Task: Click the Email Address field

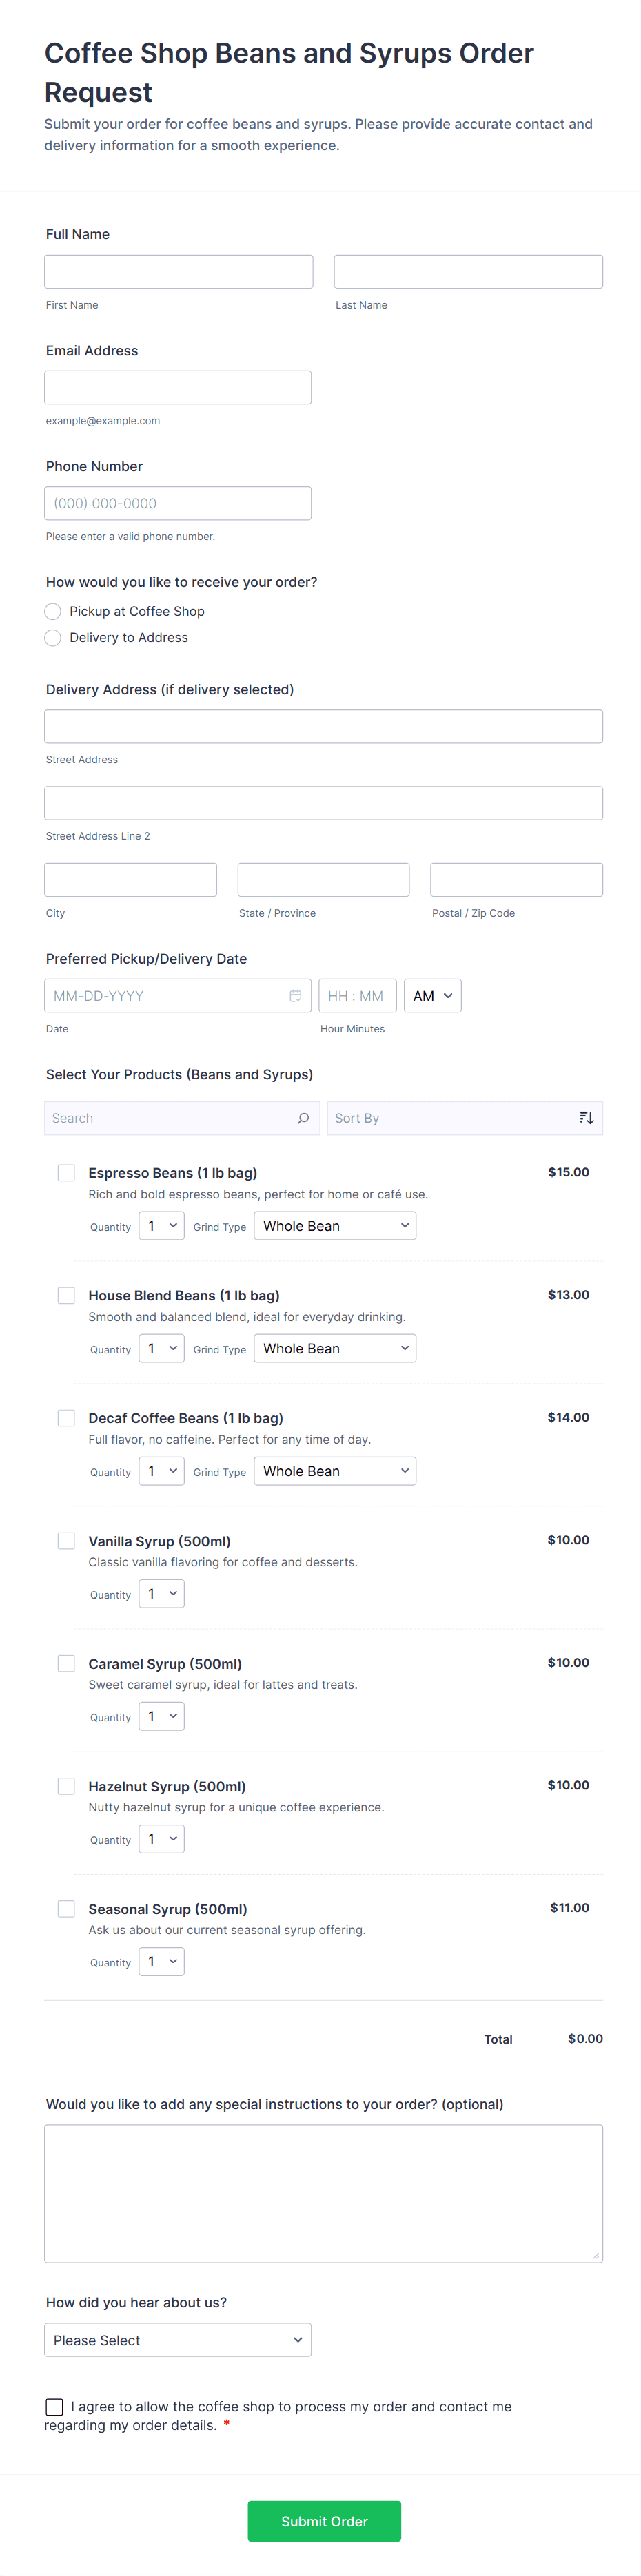Action: [x=178, y=388]
